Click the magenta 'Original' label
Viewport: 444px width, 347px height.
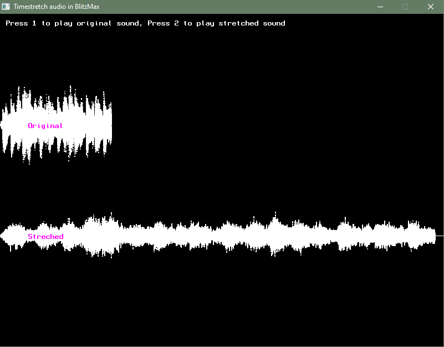pyautogui.click(x=45, y=126)
